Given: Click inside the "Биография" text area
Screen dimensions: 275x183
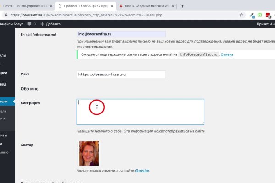Looking at the screenshot, I should pyautogui.click(x=140, y=112).
